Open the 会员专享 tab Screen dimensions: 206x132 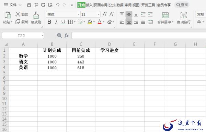pos(164,5)
